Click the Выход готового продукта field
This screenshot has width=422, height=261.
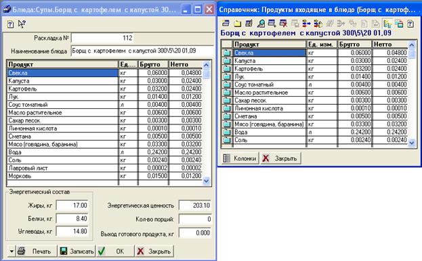(x=195, y=233)
